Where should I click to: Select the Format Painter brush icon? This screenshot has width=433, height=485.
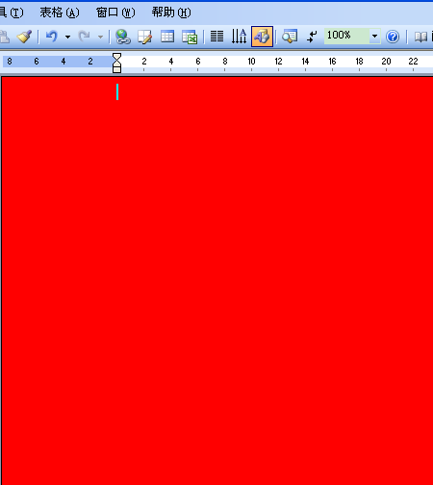tap(24, 37)
